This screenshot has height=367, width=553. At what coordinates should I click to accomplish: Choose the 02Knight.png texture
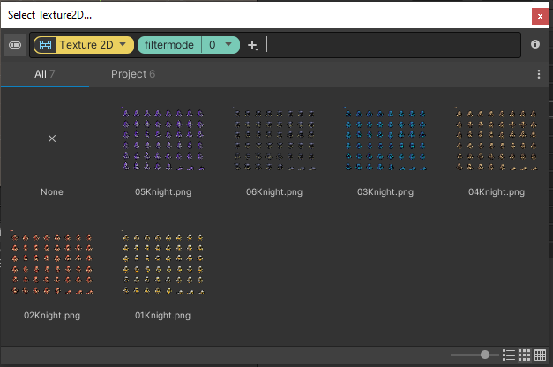point(52,263)
